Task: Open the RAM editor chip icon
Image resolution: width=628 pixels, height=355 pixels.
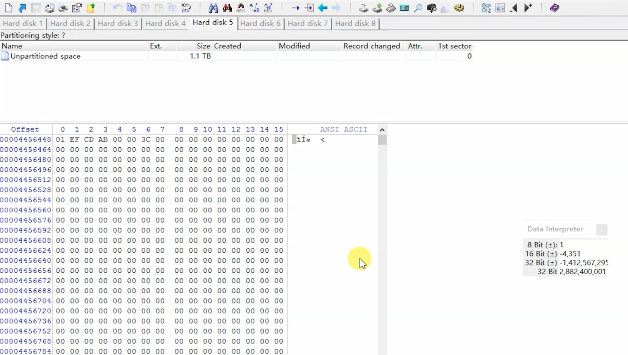Action: point(391,8)
